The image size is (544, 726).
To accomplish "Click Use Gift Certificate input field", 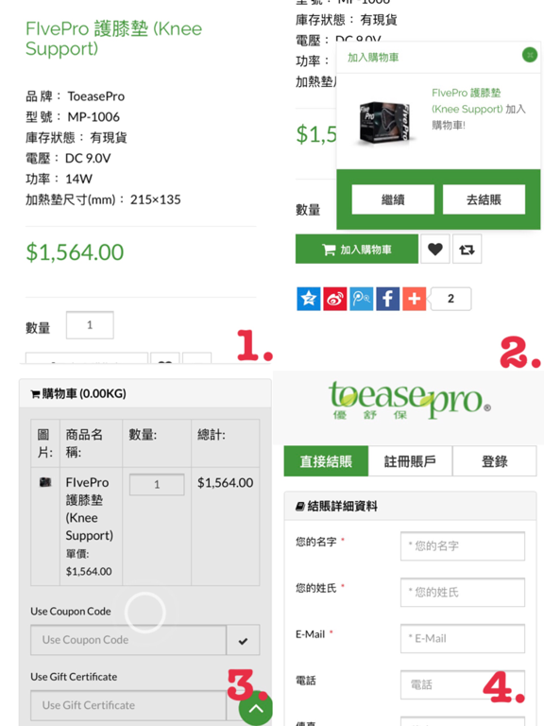I will [128, 705].
